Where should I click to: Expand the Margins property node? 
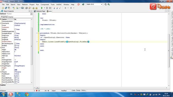pyautogui.click(x=1, y=72)
